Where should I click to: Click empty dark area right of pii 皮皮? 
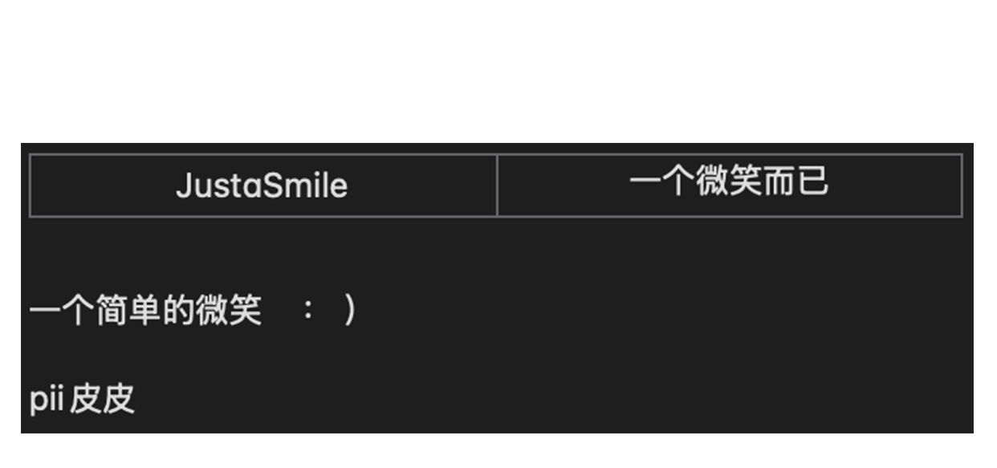[x=562, y=399]
